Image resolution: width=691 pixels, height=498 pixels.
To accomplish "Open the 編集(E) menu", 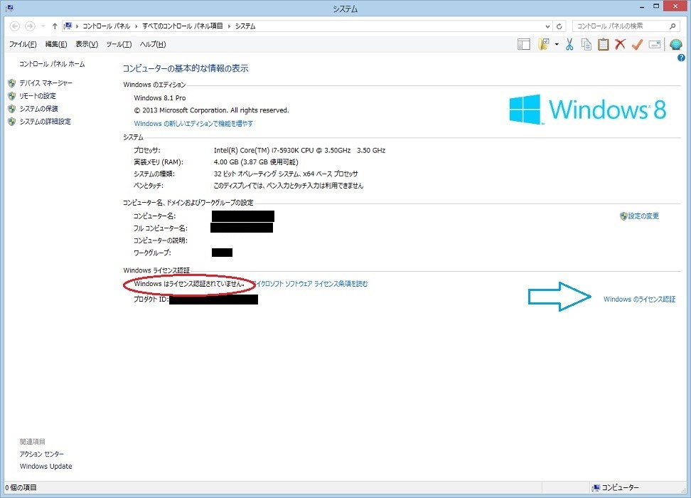I will click(56, 44).
